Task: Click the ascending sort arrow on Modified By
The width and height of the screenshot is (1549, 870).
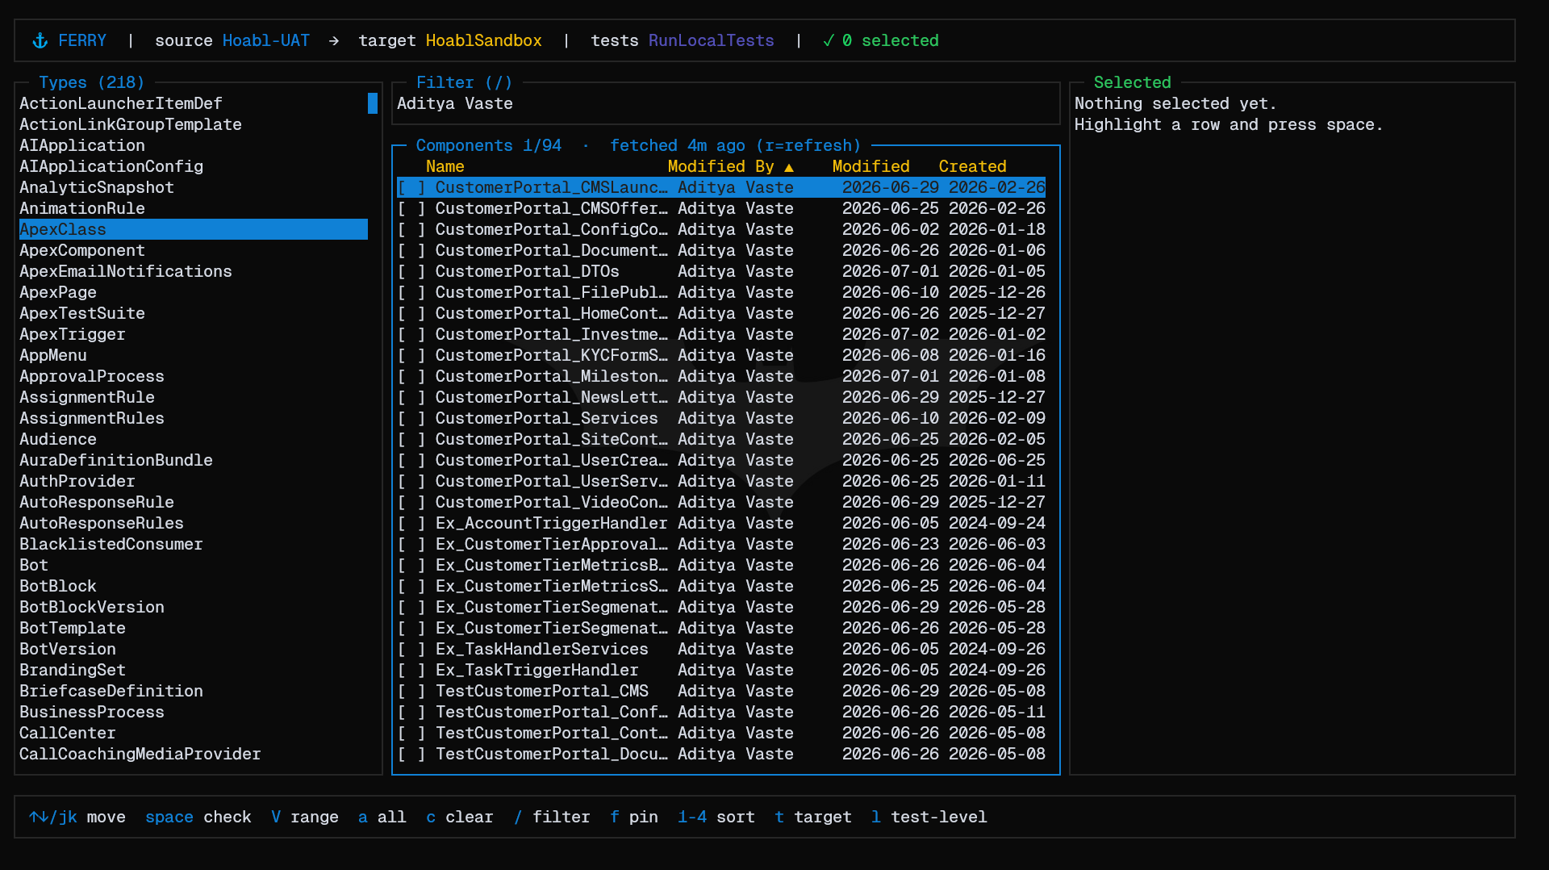Action: pyautogui.click(x=789, y=167)
